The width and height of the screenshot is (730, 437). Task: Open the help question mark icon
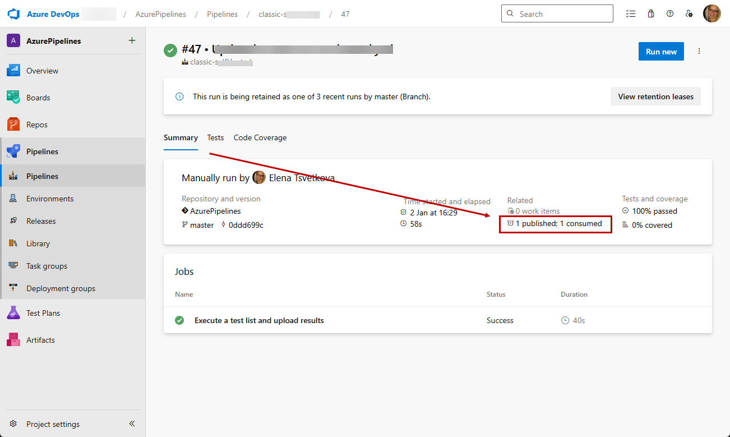(669, 14)
